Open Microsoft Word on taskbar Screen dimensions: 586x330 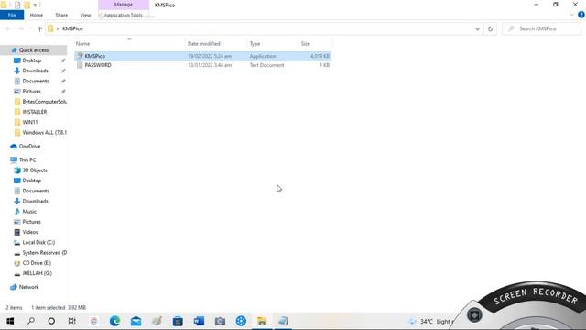pyautogui.click(x=199, y=321)
